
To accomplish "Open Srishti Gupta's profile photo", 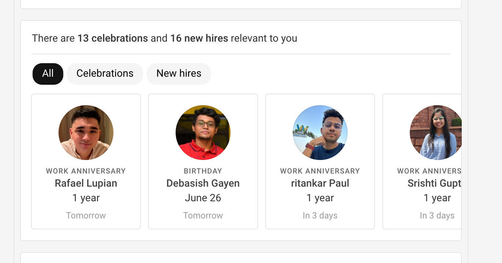I will pos(435,133).
